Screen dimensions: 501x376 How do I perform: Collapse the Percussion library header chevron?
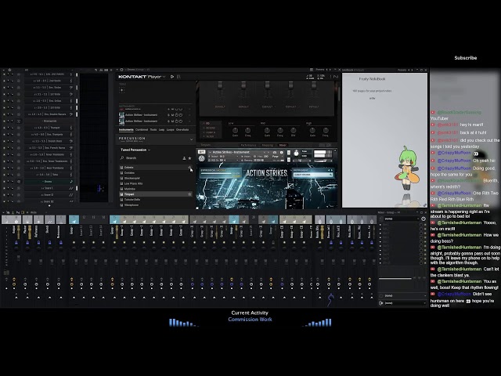(x=191, y=139)
